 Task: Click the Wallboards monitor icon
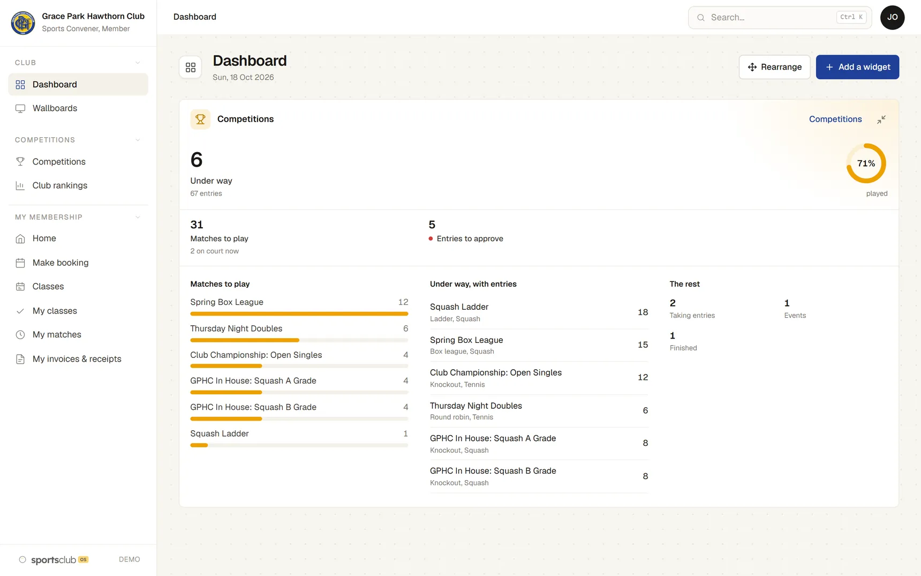click(20, 108)
